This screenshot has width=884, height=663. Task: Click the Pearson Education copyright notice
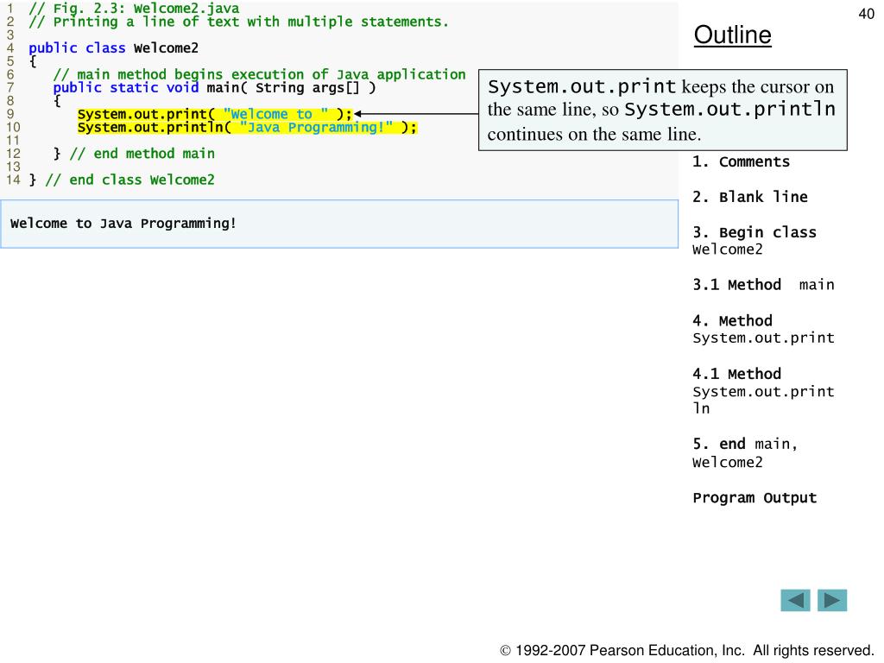click(x=686, y=651)
